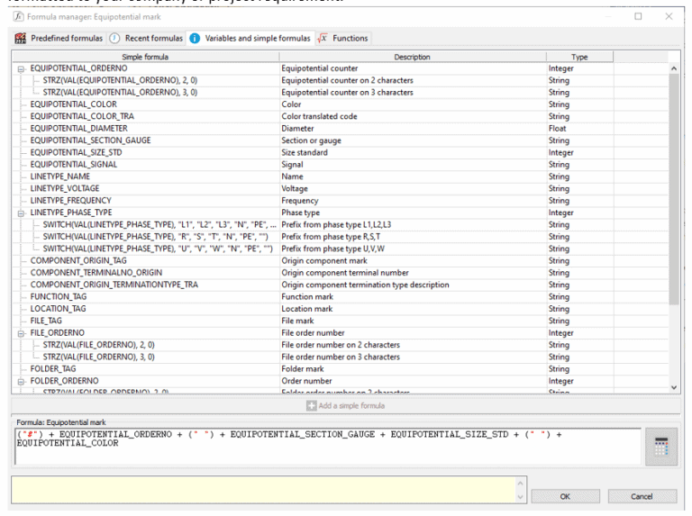This screenshot has width=692, height=516.
Task: Click the plus icon of Add a simple formula
Action: click(312, 405)
